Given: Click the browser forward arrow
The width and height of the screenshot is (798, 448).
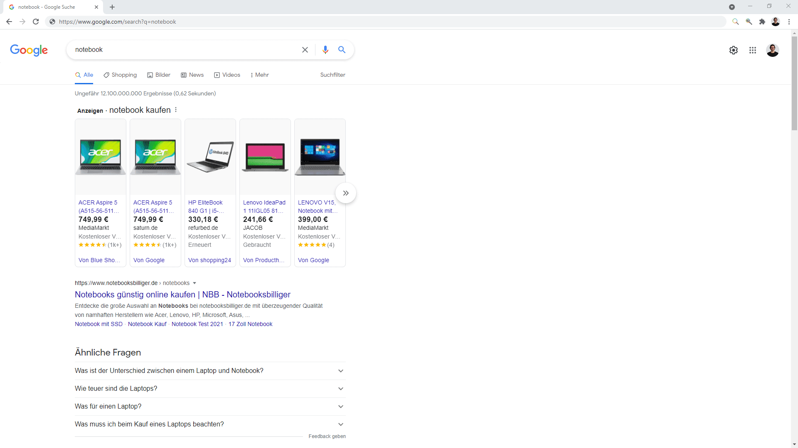Looking at the screenshot, I should pos(22,22).
